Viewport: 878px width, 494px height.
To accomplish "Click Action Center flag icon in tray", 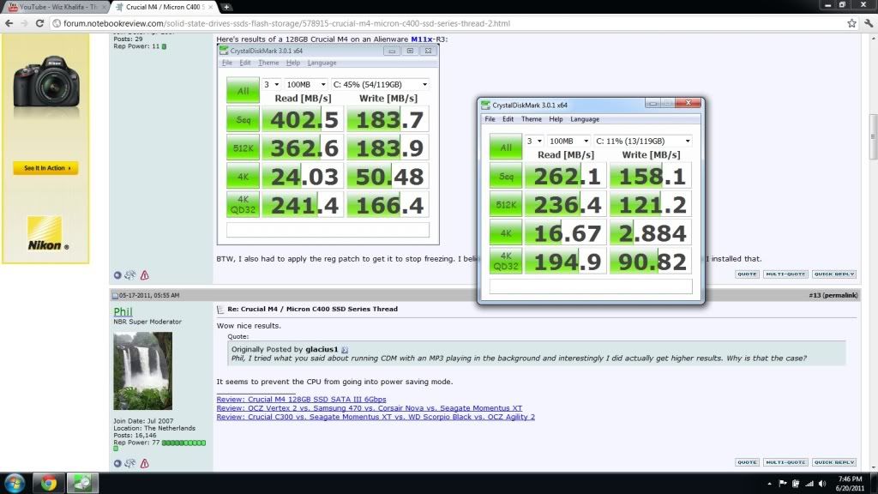I will pyautogui.click(x=783, y=484).
